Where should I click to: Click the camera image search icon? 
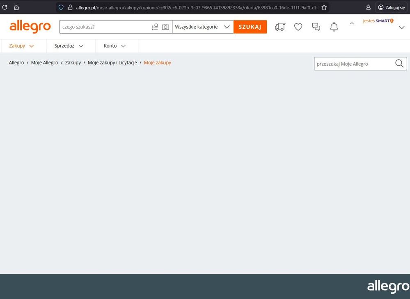(165, 27)
